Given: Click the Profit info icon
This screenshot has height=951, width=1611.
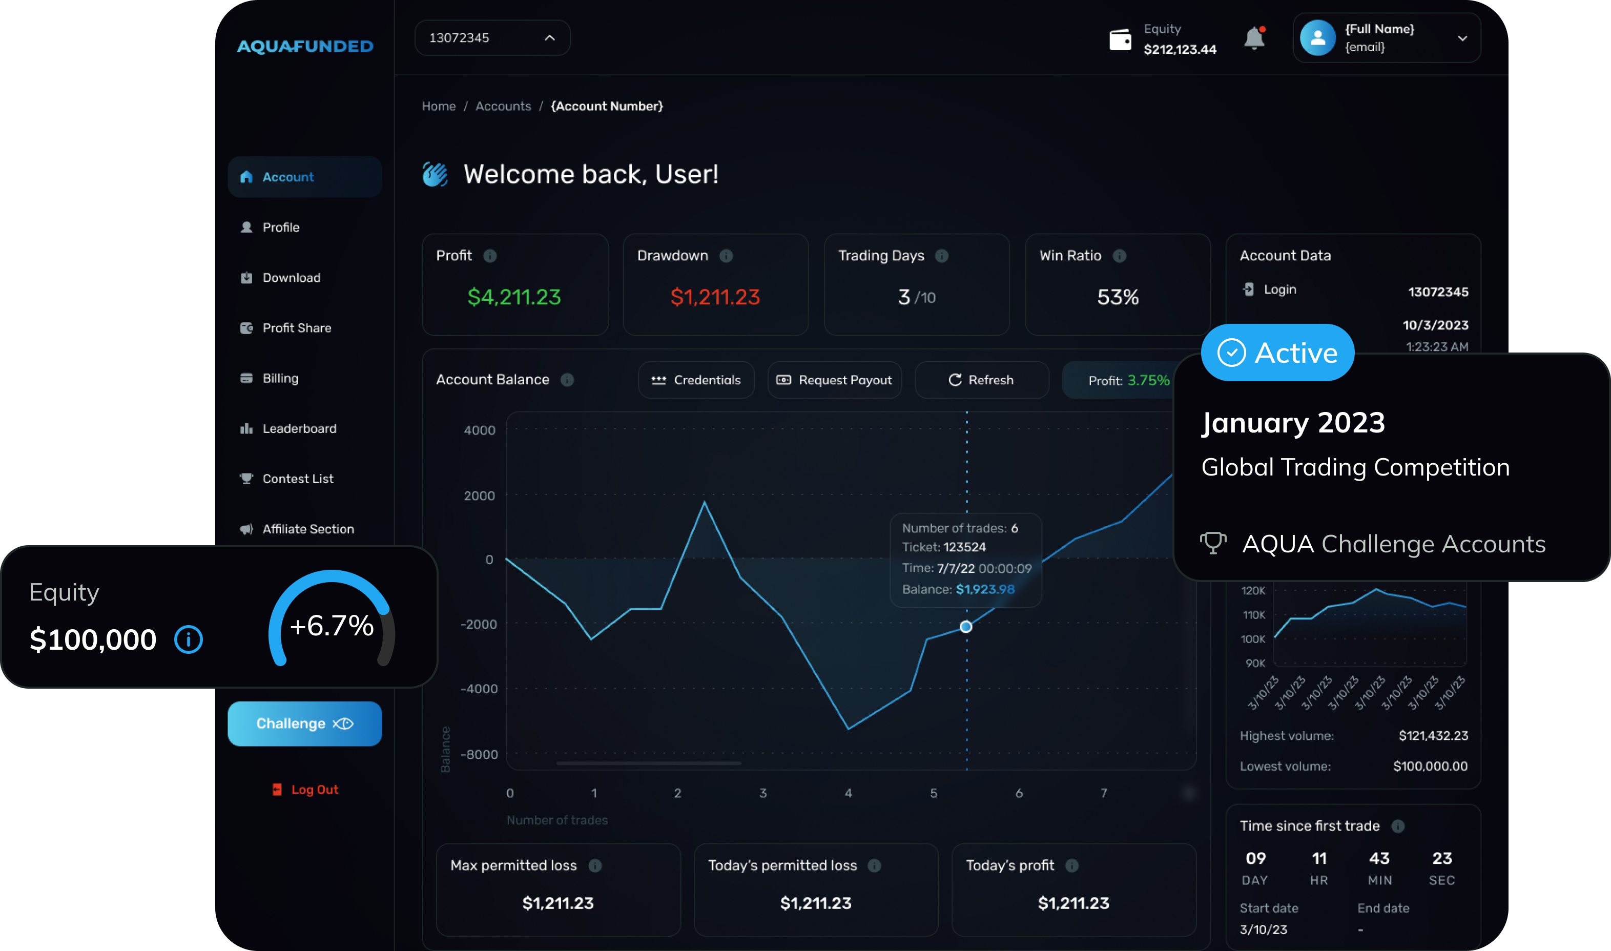Looking at the screenshot, I should click(x=490, y=256).
